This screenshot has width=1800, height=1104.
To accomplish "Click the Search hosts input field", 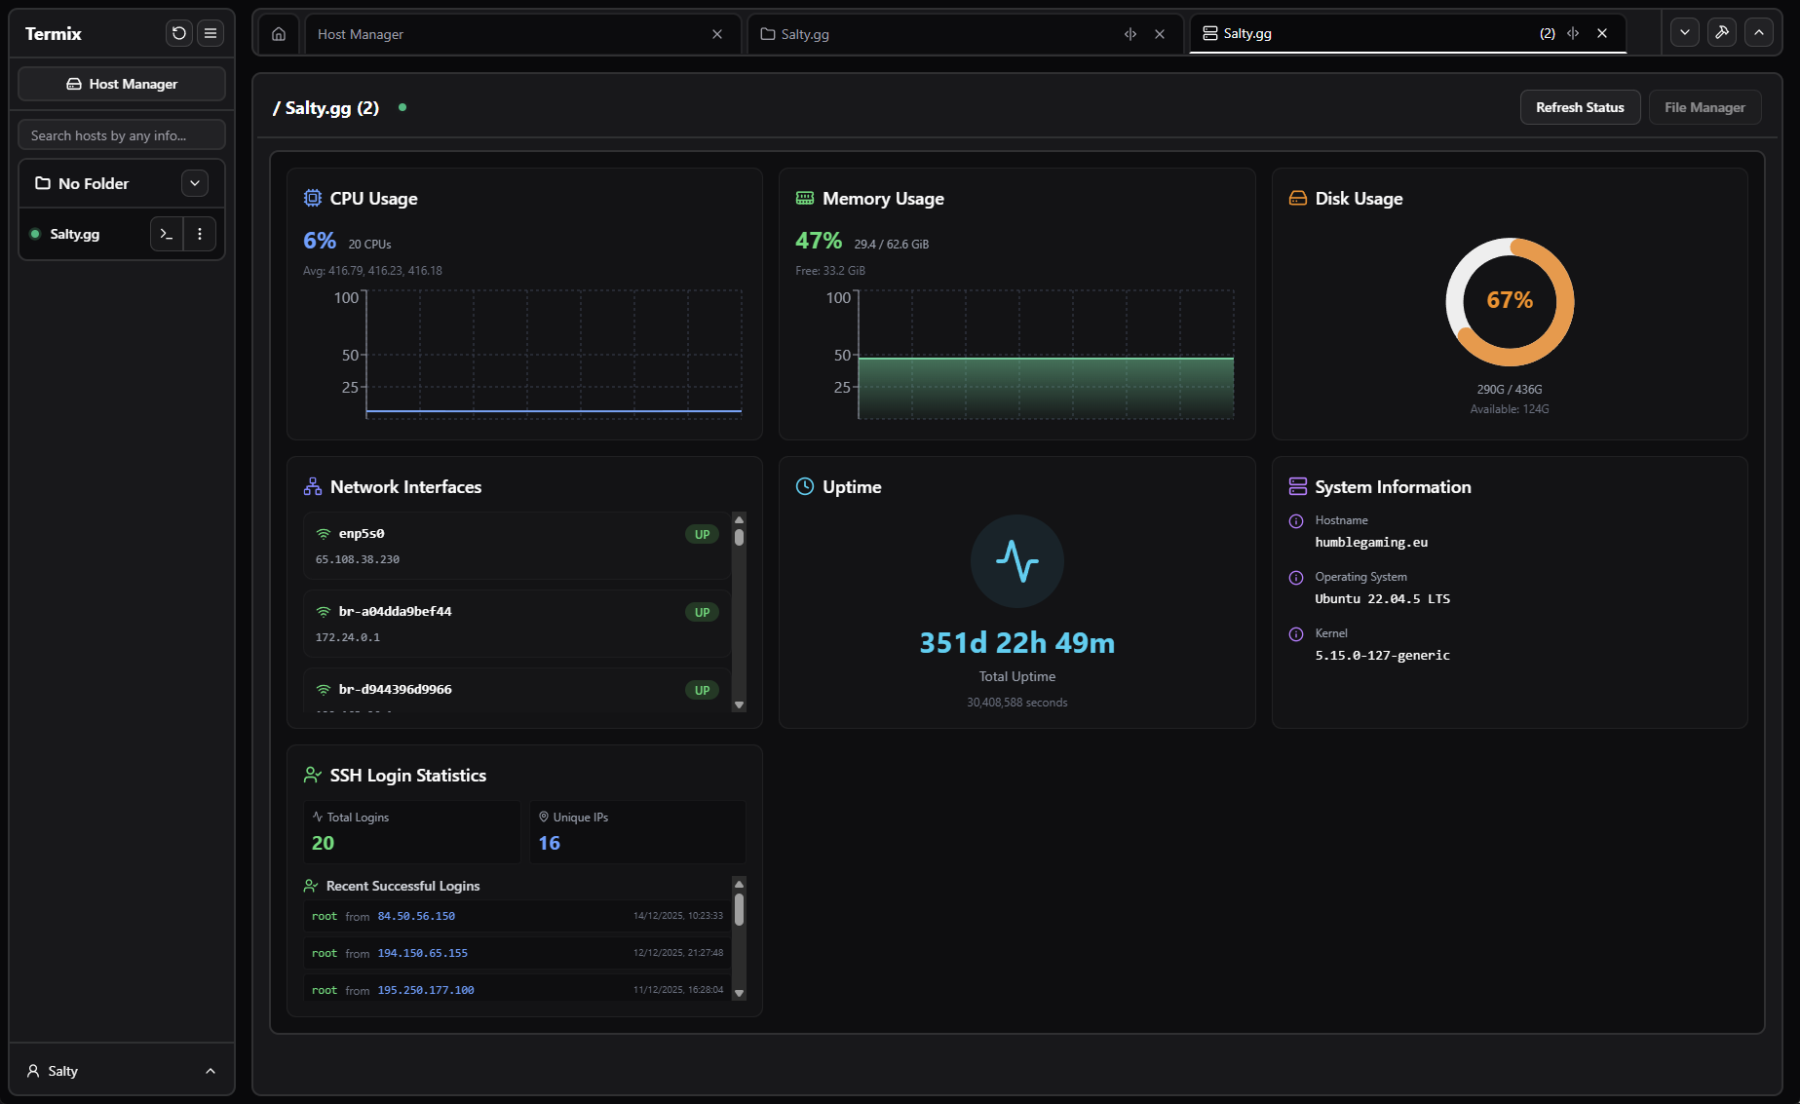I will pyautogui.click(x=122, y=135).
